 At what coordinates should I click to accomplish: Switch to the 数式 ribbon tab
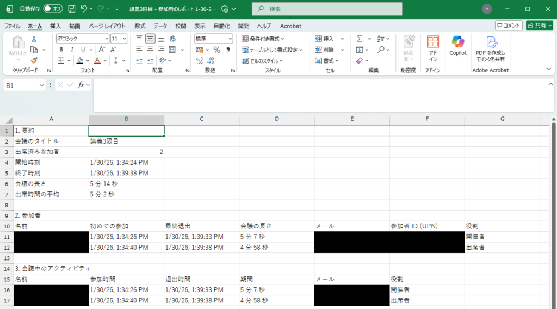pyautogui.click(x=140, y=26)
